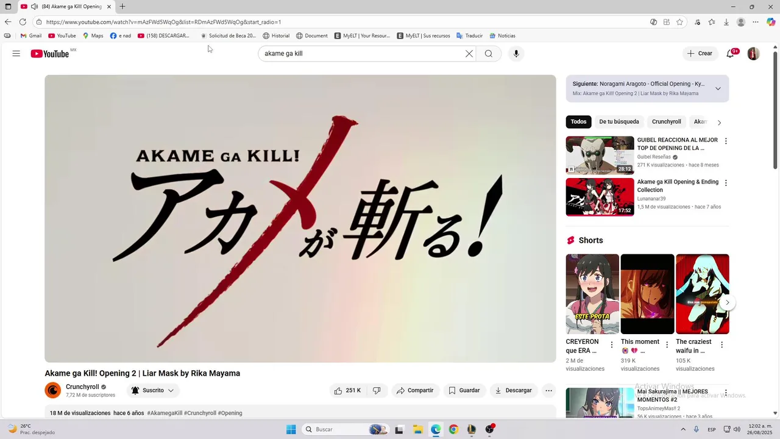Open Gmail bookmark

click(x=31, y=35)
